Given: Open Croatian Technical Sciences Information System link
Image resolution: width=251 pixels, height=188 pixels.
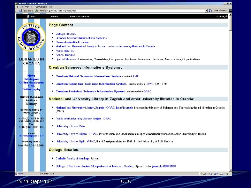Looking at the screenshot, I should pos(90,92).
